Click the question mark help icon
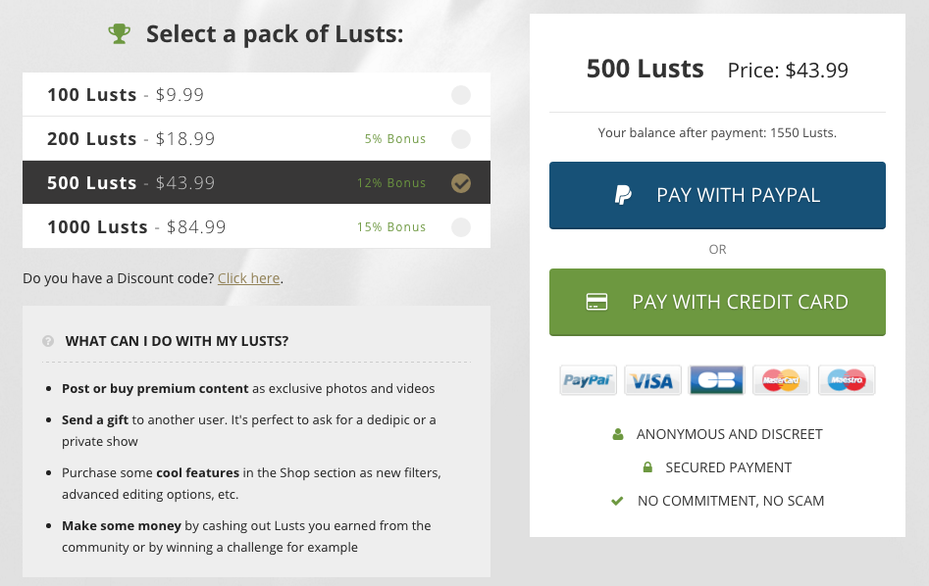Viewport: 929px width, 586px height. click(48, 341)
